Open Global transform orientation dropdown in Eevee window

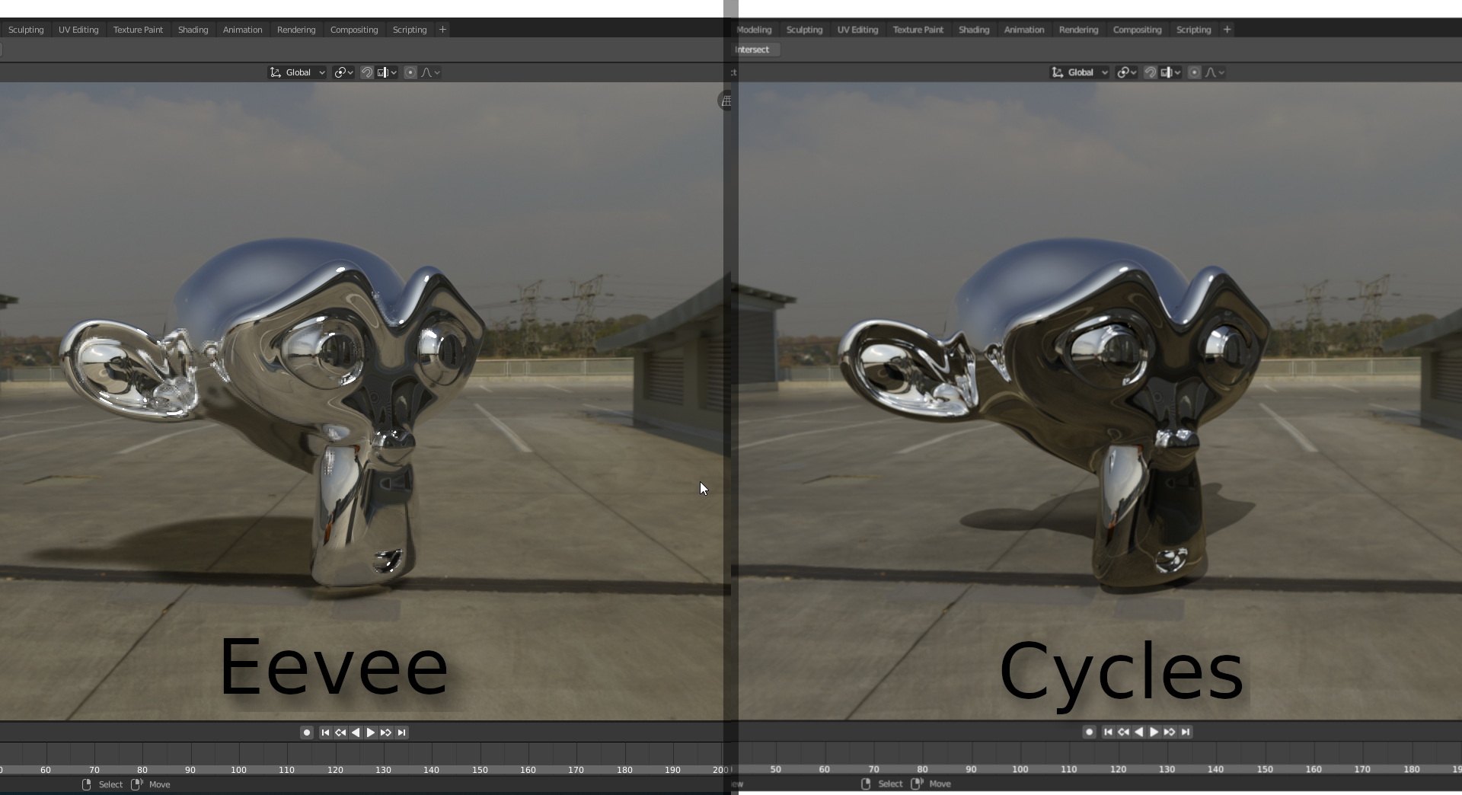coord(297,72)
